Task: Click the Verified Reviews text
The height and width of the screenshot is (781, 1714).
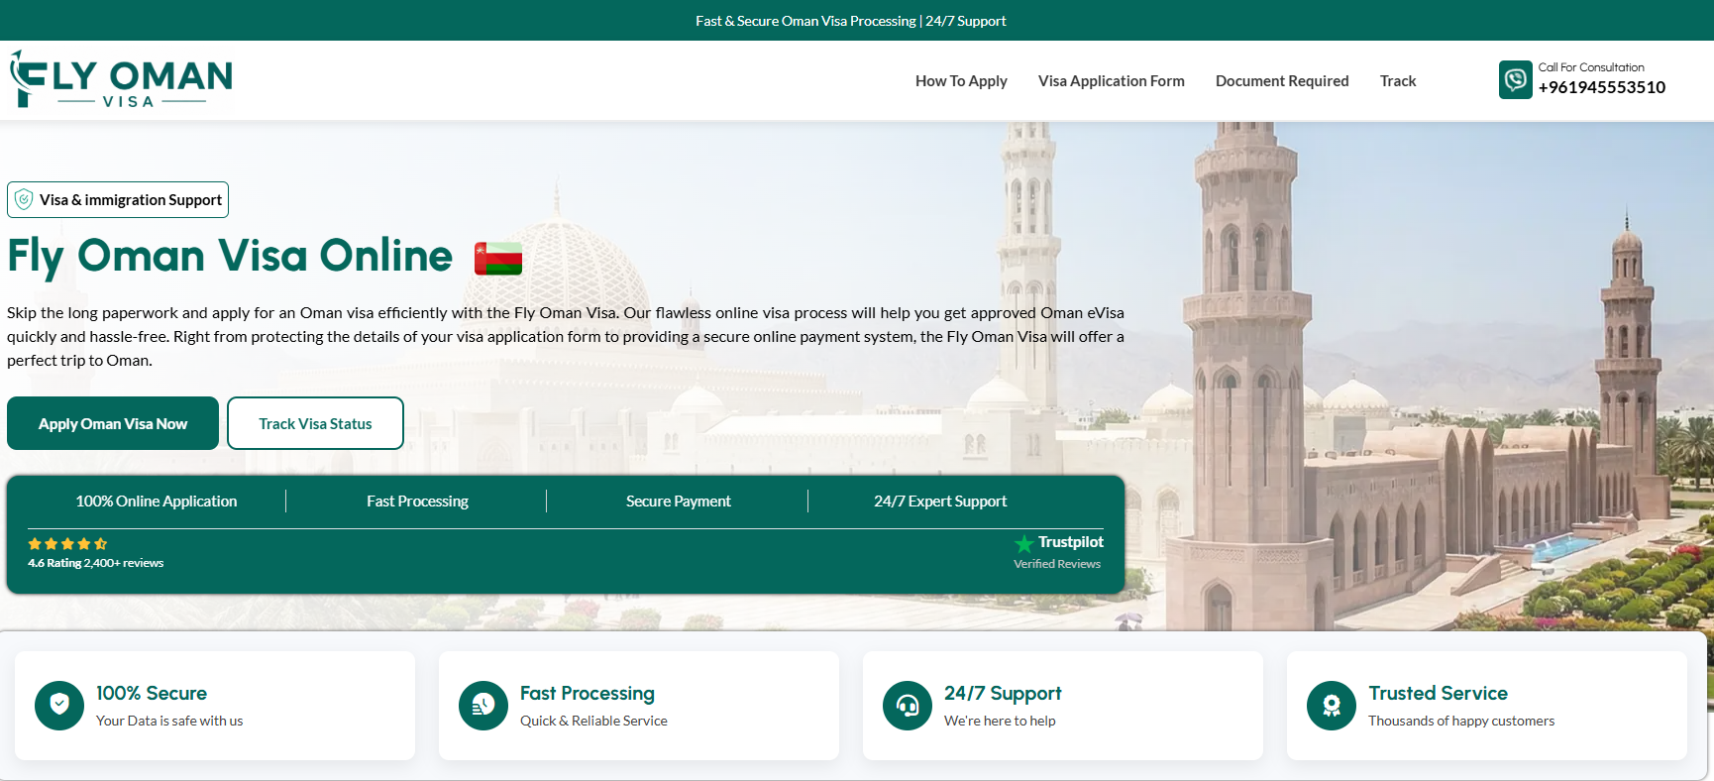Action: pyautogui.click(x=1057, y=564)
